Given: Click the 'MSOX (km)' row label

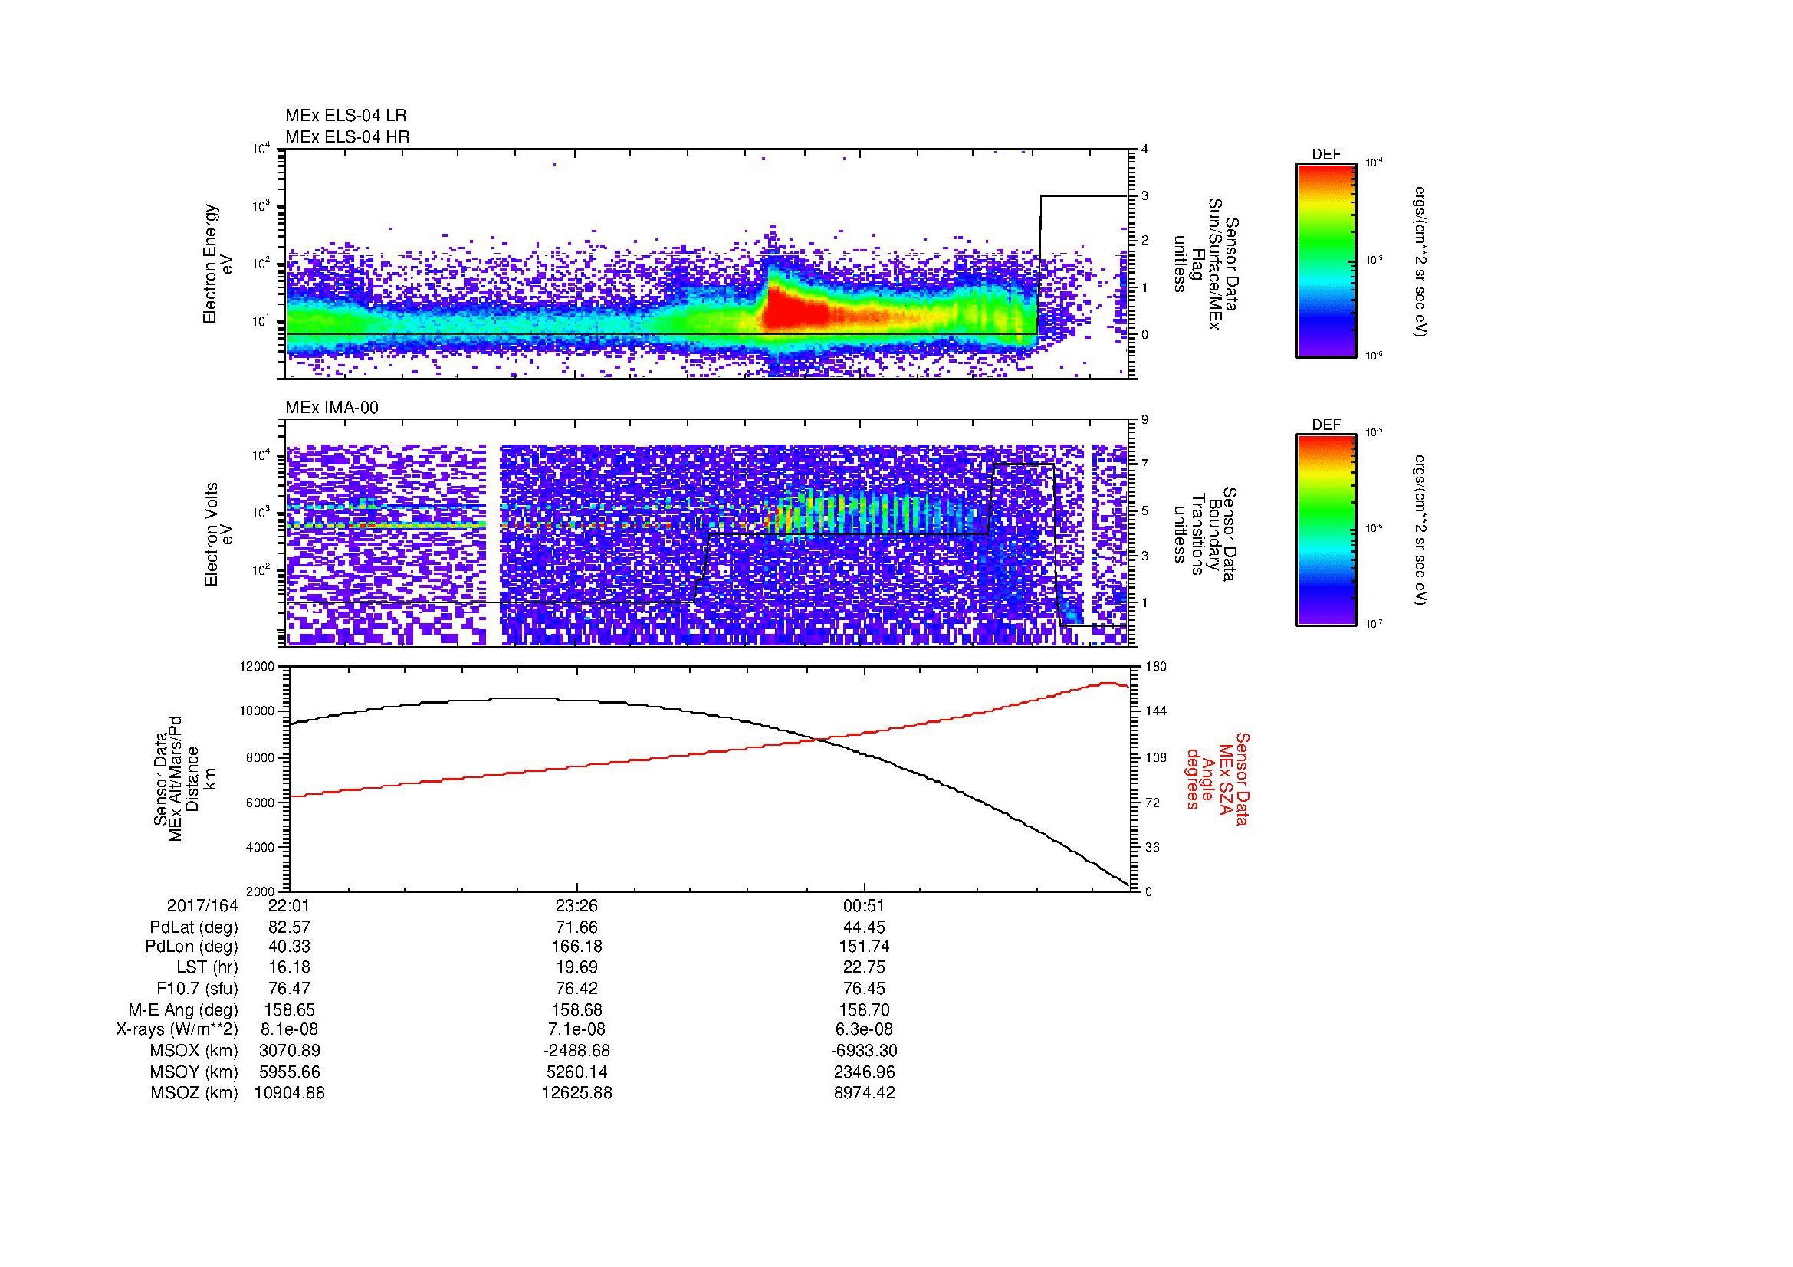Looking at the screenshot, I should point(194,1051).
